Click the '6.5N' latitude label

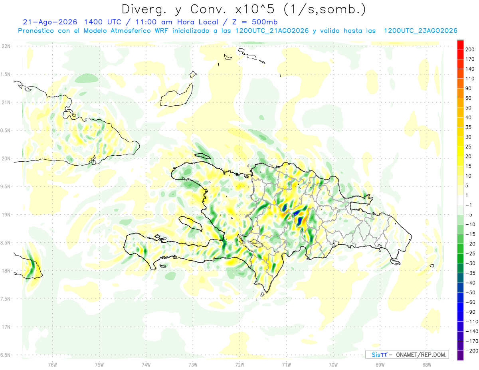6,355
